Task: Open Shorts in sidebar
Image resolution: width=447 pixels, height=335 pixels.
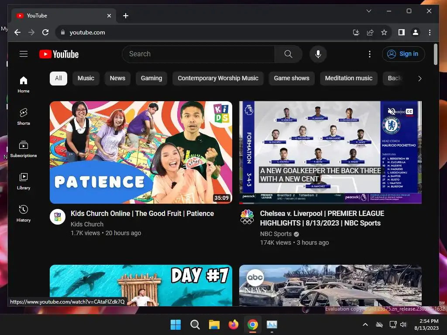Action: [24, 117]
